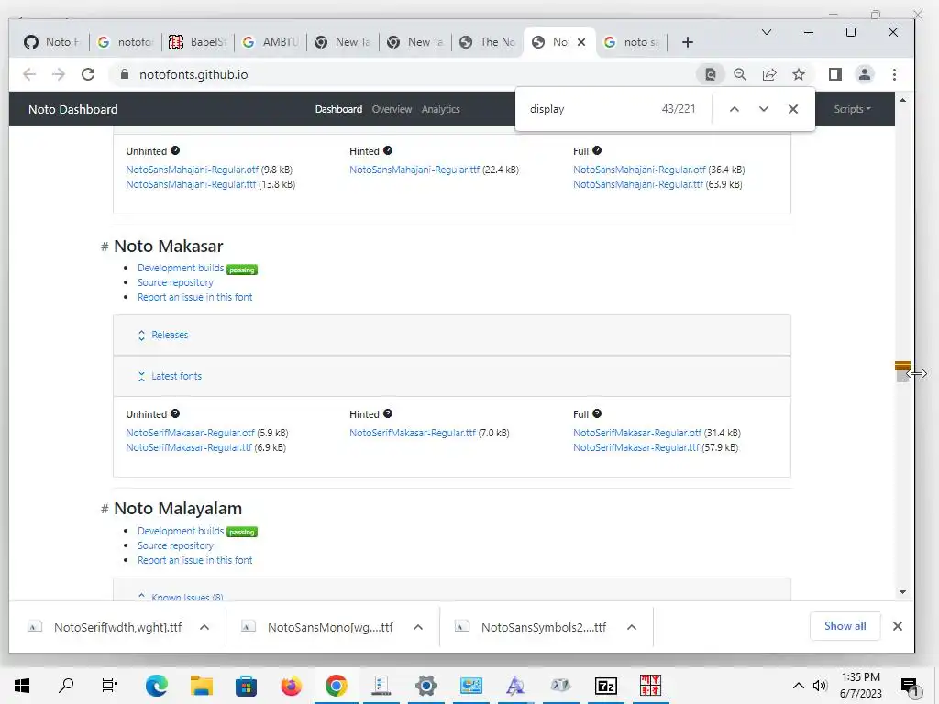Download hinted NotoSerifMakasar-Regular.ttf
Image resolution: width=939 pixels, height=704 pixels.
point(413,433)
